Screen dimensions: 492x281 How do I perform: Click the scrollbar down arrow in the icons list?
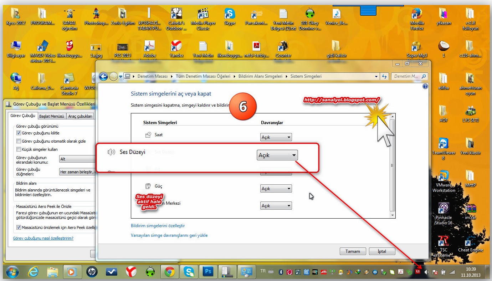(x=393, y=215)
